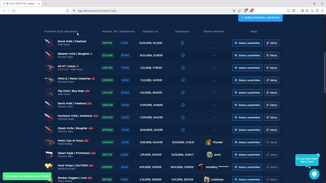View participants for Skeleton Knife Slaughter

pyautogui.click(x=247, y=55)
